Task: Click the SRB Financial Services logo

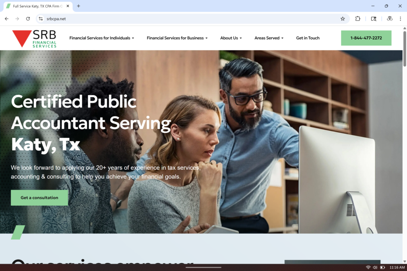Action: tap(34, 38)
